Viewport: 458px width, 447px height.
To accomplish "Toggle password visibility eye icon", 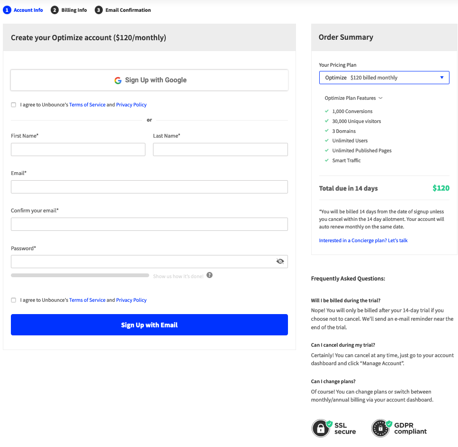I will coord(280,261).
